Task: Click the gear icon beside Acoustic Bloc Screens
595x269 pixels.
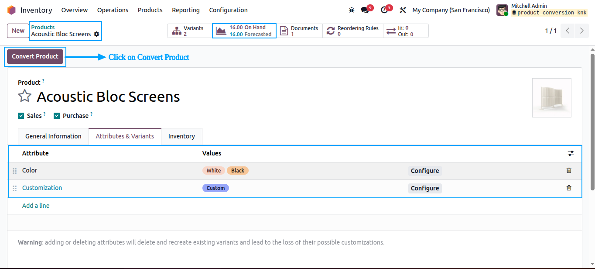Action: click(96, 34)
